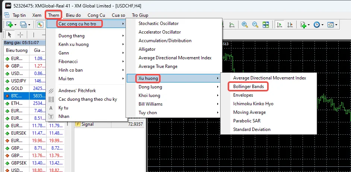
Task: Click the Bieu tuong column header
Action: [16, 50]
